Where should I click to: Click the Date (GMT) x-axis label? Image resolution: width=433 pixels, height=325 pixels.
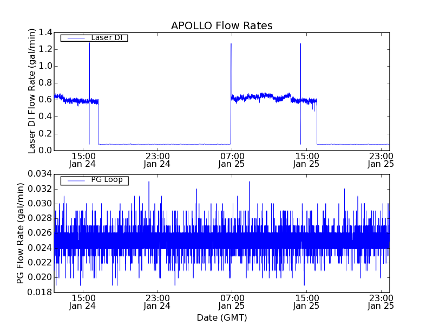tap(221, 317)
